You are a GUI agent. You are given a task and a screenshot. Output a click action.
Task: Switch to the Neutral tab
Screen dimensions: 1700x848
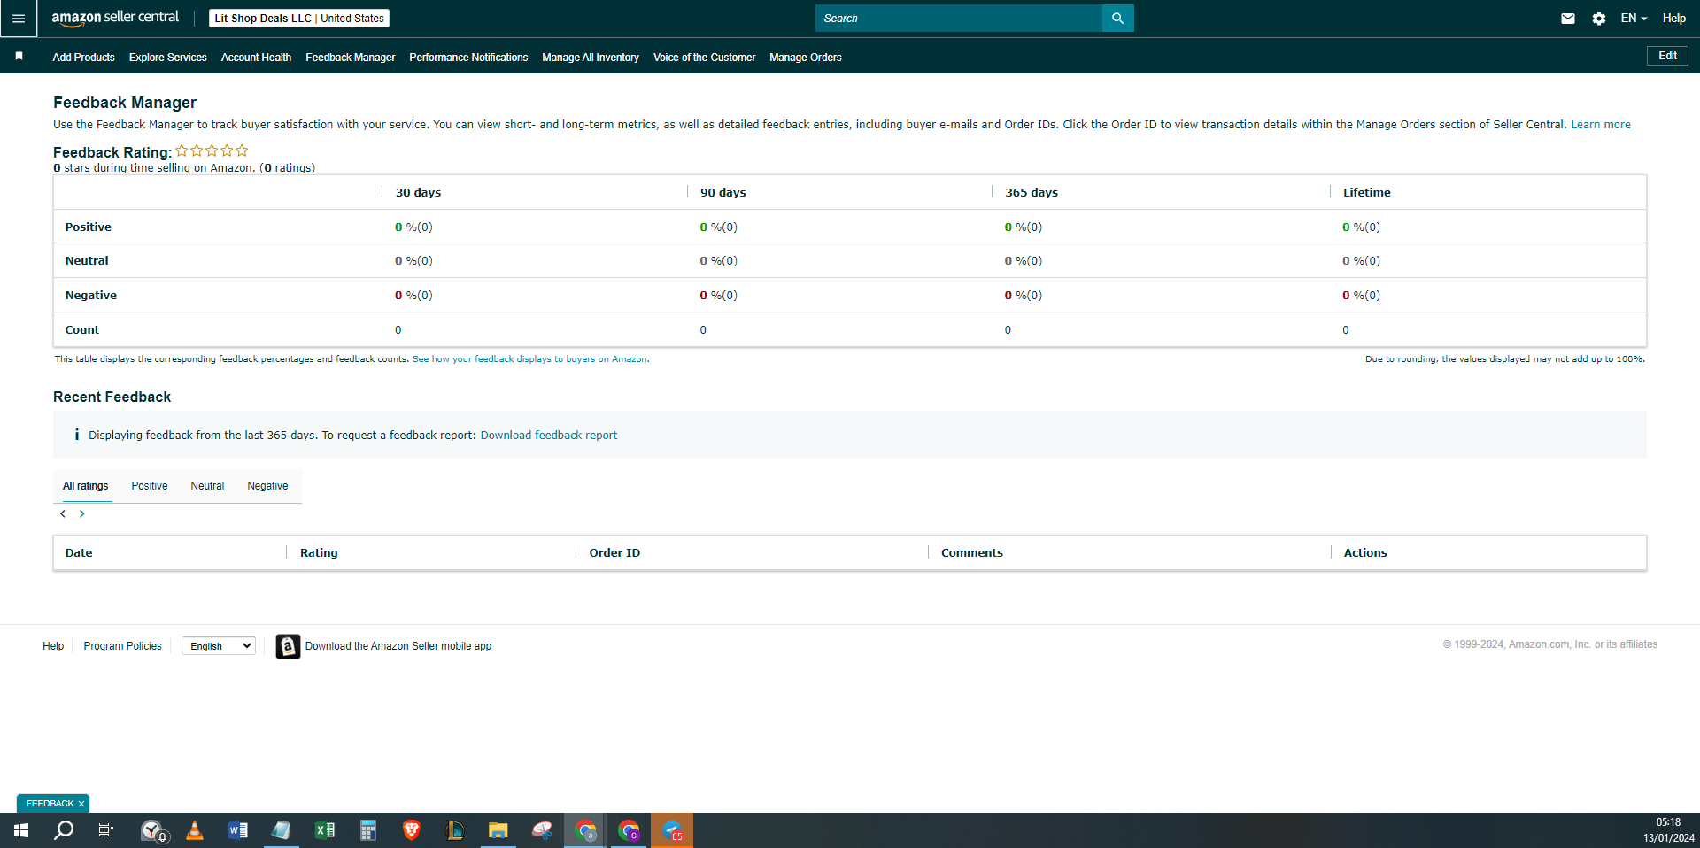point(207,486)
